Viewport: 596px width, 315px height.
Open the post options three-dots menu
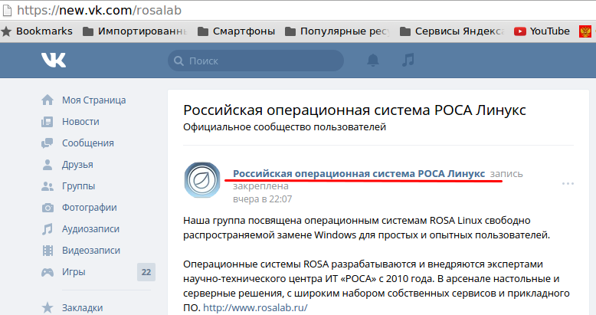point(568,184)
